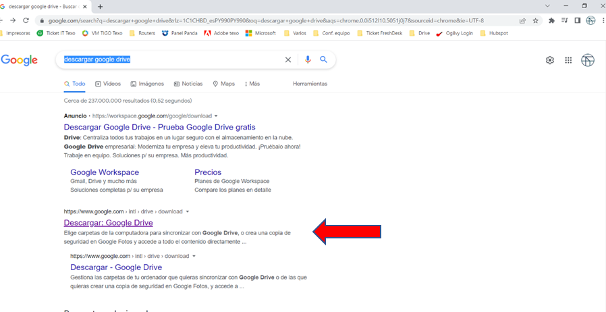Share this page icon in address bar
The width and height of the screenshot is (606, 312).
522,21
